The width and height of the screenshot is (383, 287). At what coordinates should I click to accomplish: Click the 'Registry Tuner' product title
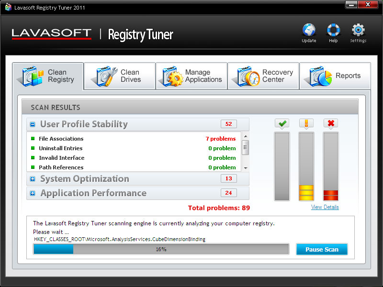pos(140,34)
